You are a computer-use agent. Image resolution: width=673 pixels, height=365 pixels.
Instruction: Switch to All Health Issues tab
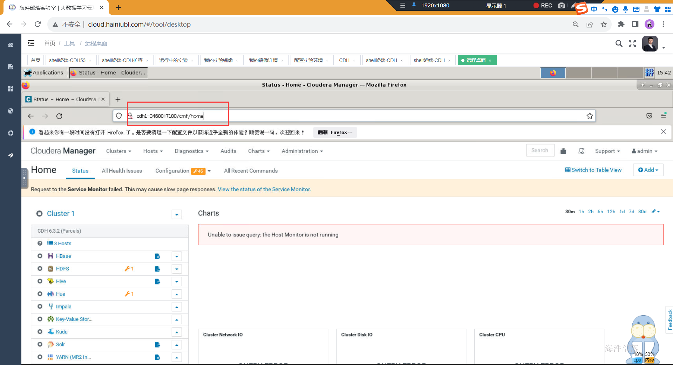point(122,171)
